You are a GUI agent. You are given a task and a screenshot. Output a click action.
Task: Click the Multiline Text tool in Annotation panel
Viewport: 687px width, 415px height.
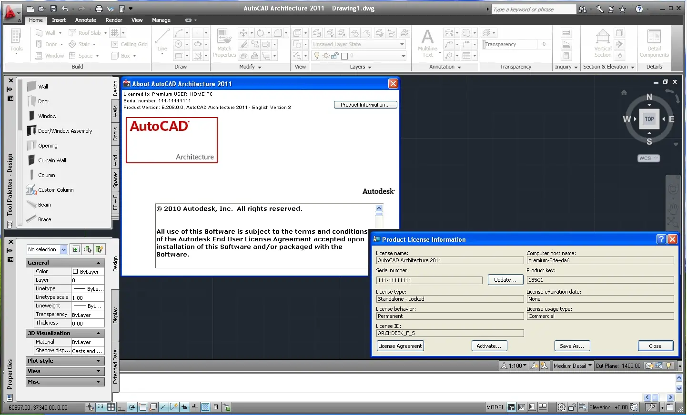click(427, 43)
